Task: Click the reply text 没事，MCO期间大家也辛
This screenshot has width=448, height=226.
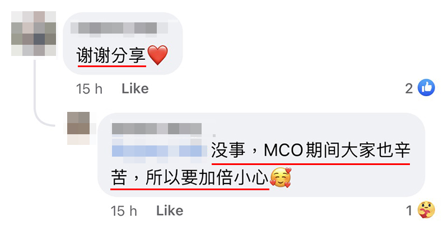Action: (311, 150)
